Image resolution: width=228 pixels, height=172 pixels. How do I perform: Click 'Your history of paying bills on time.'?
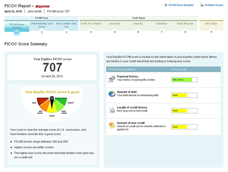coord(136,80)
